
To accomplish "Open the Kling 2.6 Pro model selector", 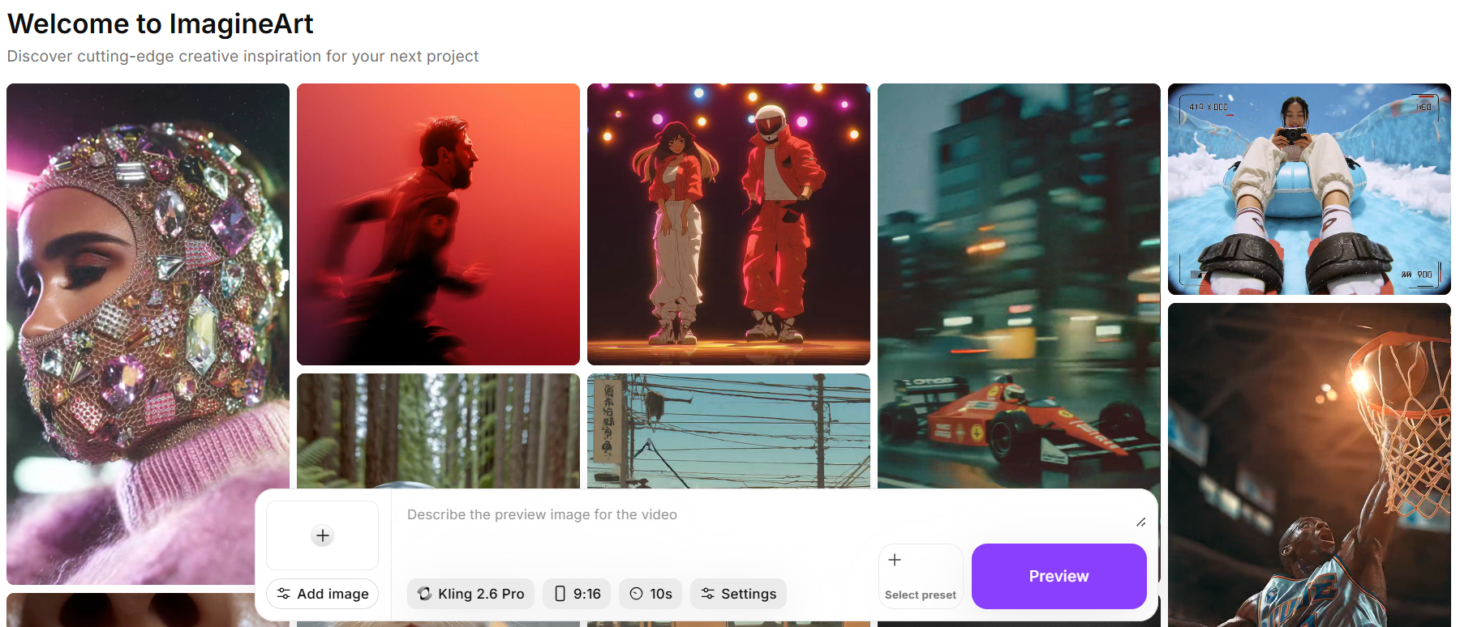I will tap(470, 594).
